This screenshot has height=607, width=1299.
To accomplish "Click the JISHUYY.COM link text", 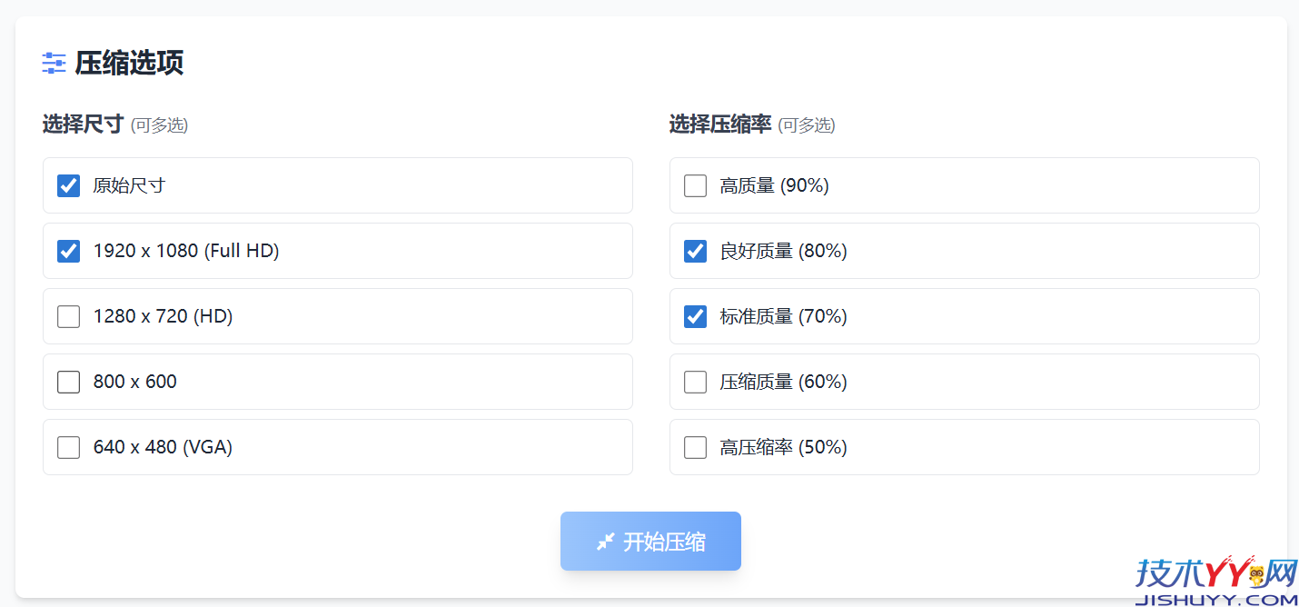I will point(1216,600).
